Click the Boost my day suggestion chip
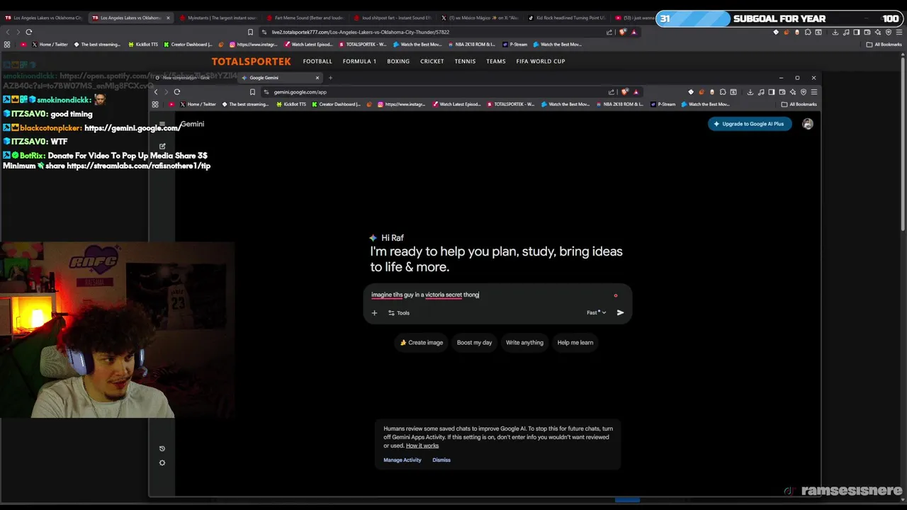The height and width of the screenshot is (510, 907). [x=474, y=343]
